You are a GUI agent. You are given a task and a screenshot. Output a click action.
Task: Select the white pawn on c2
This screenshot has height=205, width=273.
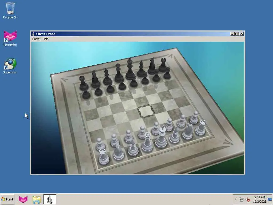pyautogui.click(x=129, y=137)
